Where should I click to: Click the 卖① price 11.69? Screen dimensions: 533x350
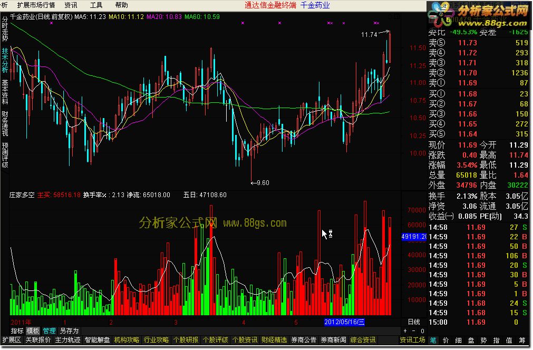[468, 83]
